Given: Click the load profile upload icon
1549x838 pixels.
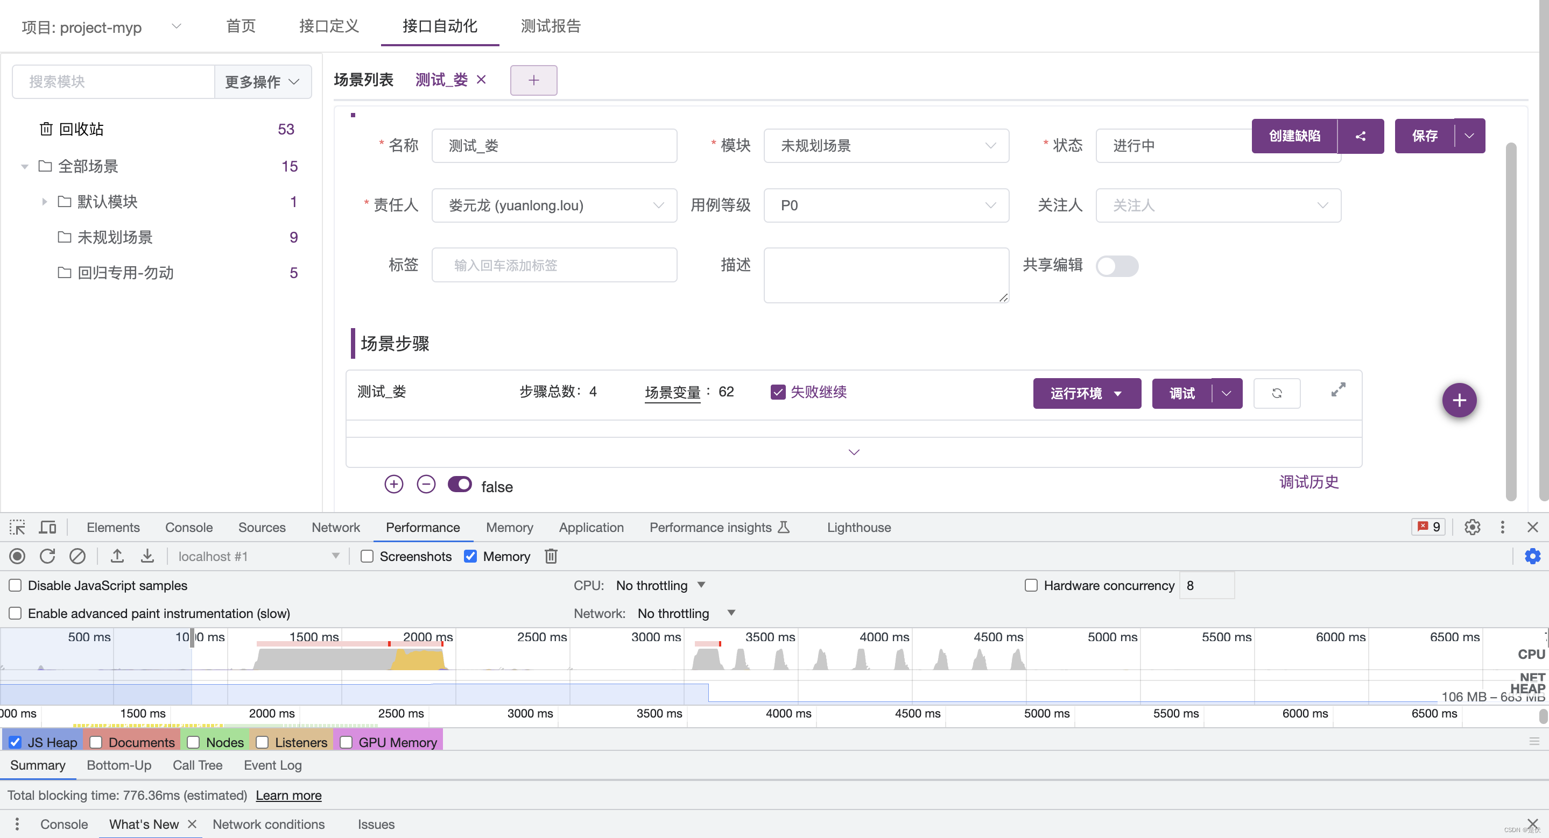Looking at the screenshot, I should point(117,556).
